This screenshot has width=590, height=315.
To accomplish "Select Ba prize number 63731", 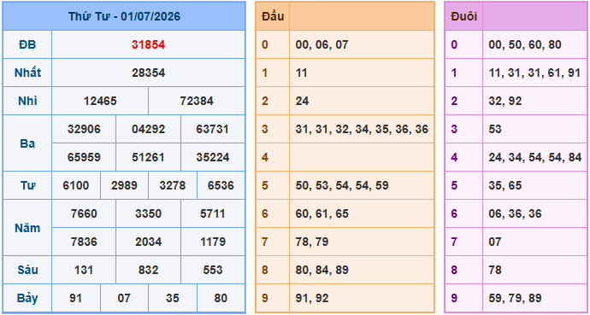I will tap(213, 129).
